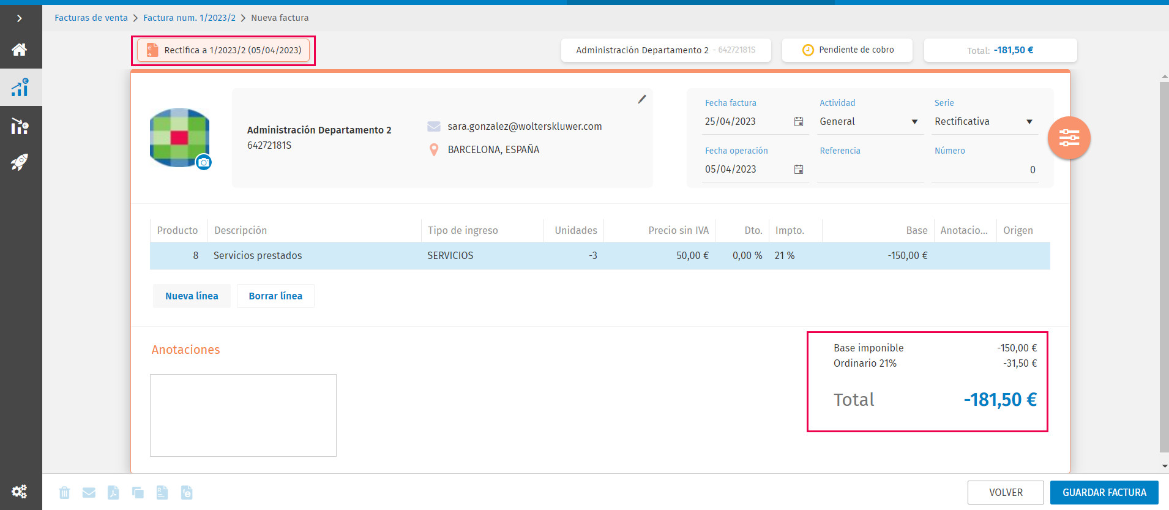This screenshot has height=510, width=1169.
Task: Click GUARDAR FACTURA button
Action: (1104, 492)
